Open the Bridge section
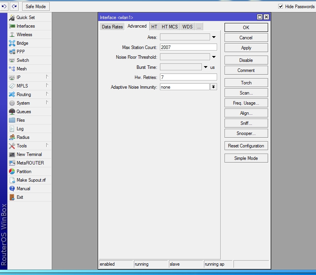The height and width of the screenshot is (275, 316). click(x=22, y=43)
